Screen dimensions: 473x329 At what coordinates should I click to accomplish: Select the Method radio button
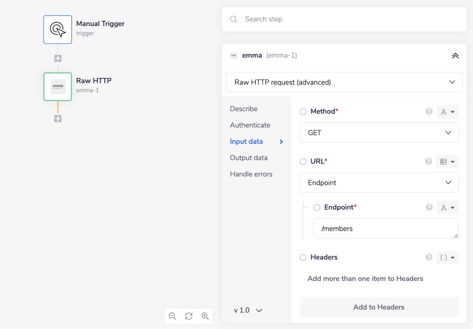pos(303,112)
